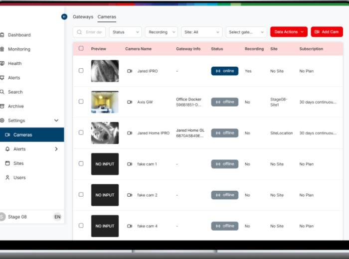The image size is (349, 259).
Task: Open the Axis GW preview thumbnail
Action: tap(105, 102)
